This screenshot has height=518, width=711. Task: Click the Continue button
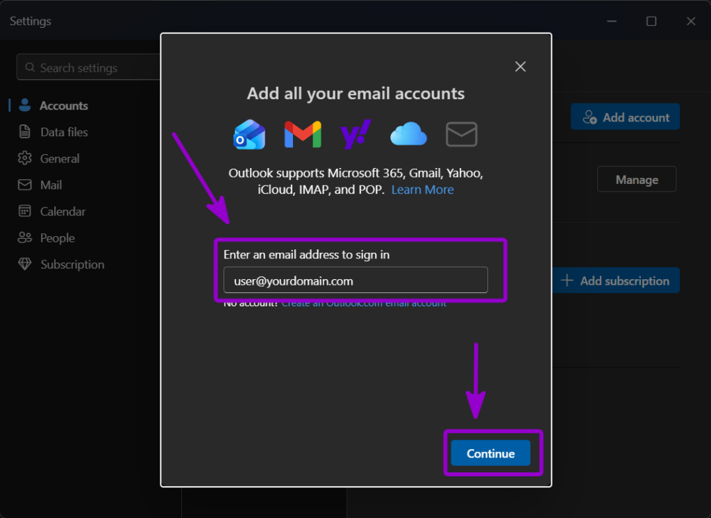(491, 453)
